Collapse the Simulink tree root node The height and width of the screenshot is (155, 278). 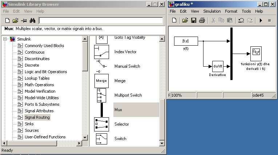click(5, 39)
